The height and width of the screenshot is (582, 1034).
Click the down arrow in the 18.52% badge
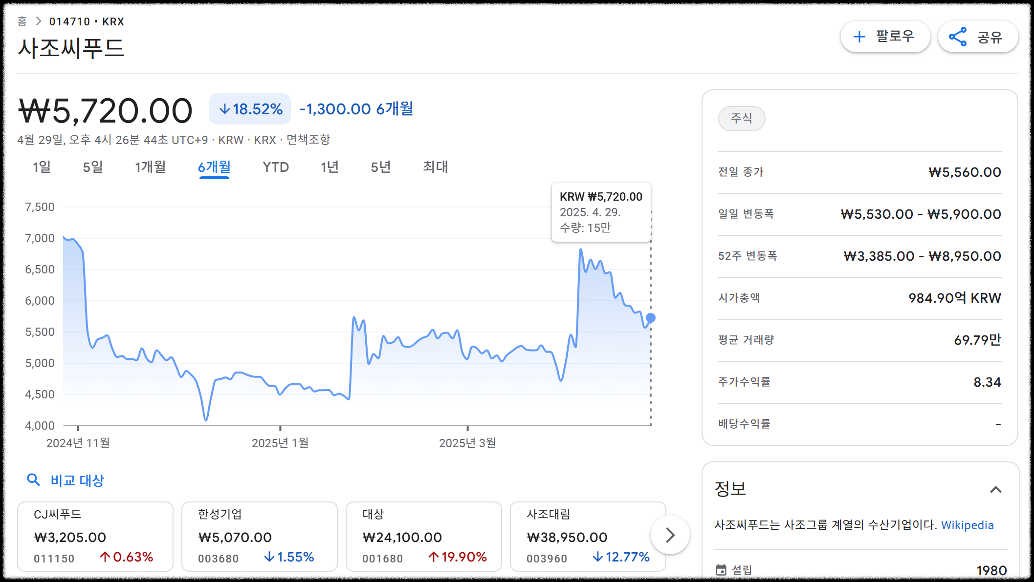point(224,109)
